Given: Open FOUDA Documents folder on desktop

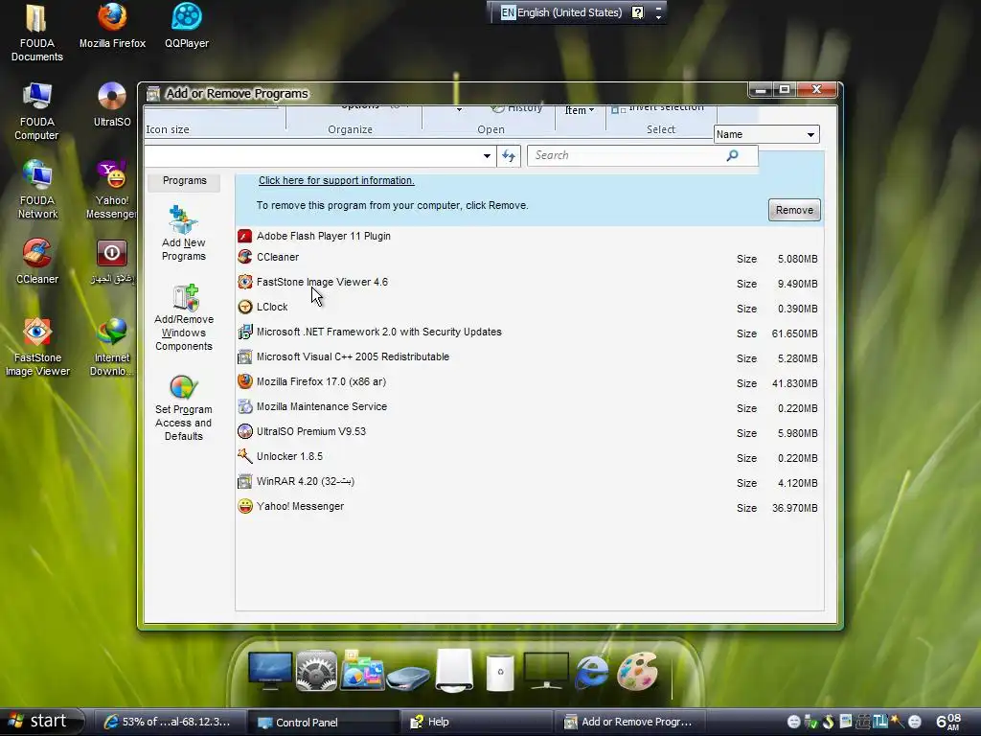Looking at the screenshot, I should pos(37,33).
